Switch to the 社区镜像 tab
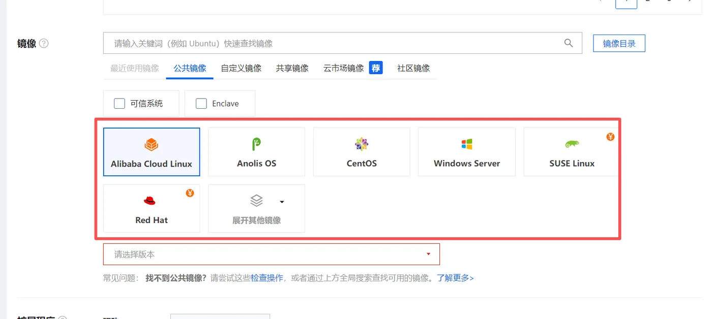This screenshot has height=319, width=712. click(x=413, y=68)
